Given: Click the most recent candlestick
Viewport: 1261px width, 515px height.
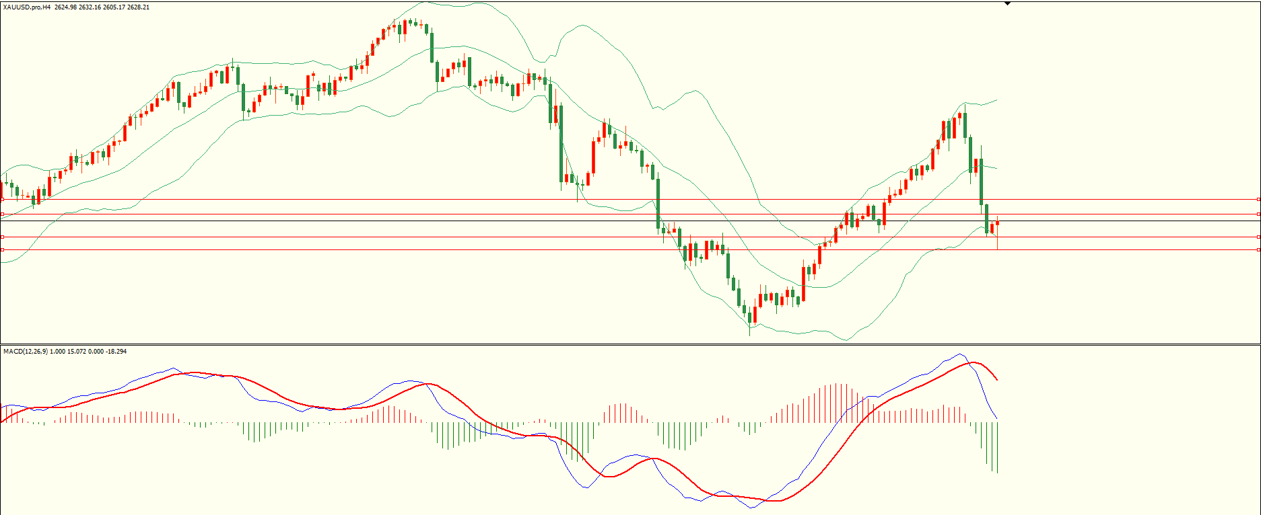Looking at the screenshot, I should [x=997, y=223].
